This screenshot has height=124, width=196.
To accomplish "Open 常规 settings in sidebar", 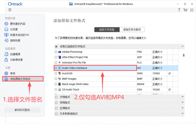I will pos(13,73).
